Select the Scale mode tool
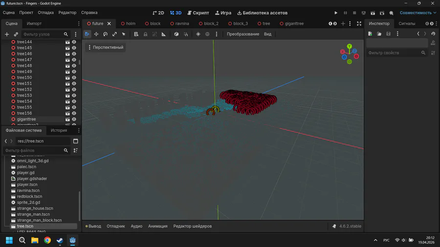440x247 pixels. click(114, 34)
